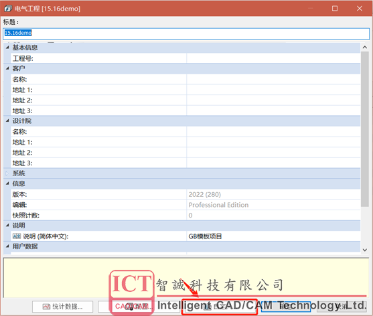Collapse the 基本信息 section
The height and width of the screenshot is (316, 373).
7,48
